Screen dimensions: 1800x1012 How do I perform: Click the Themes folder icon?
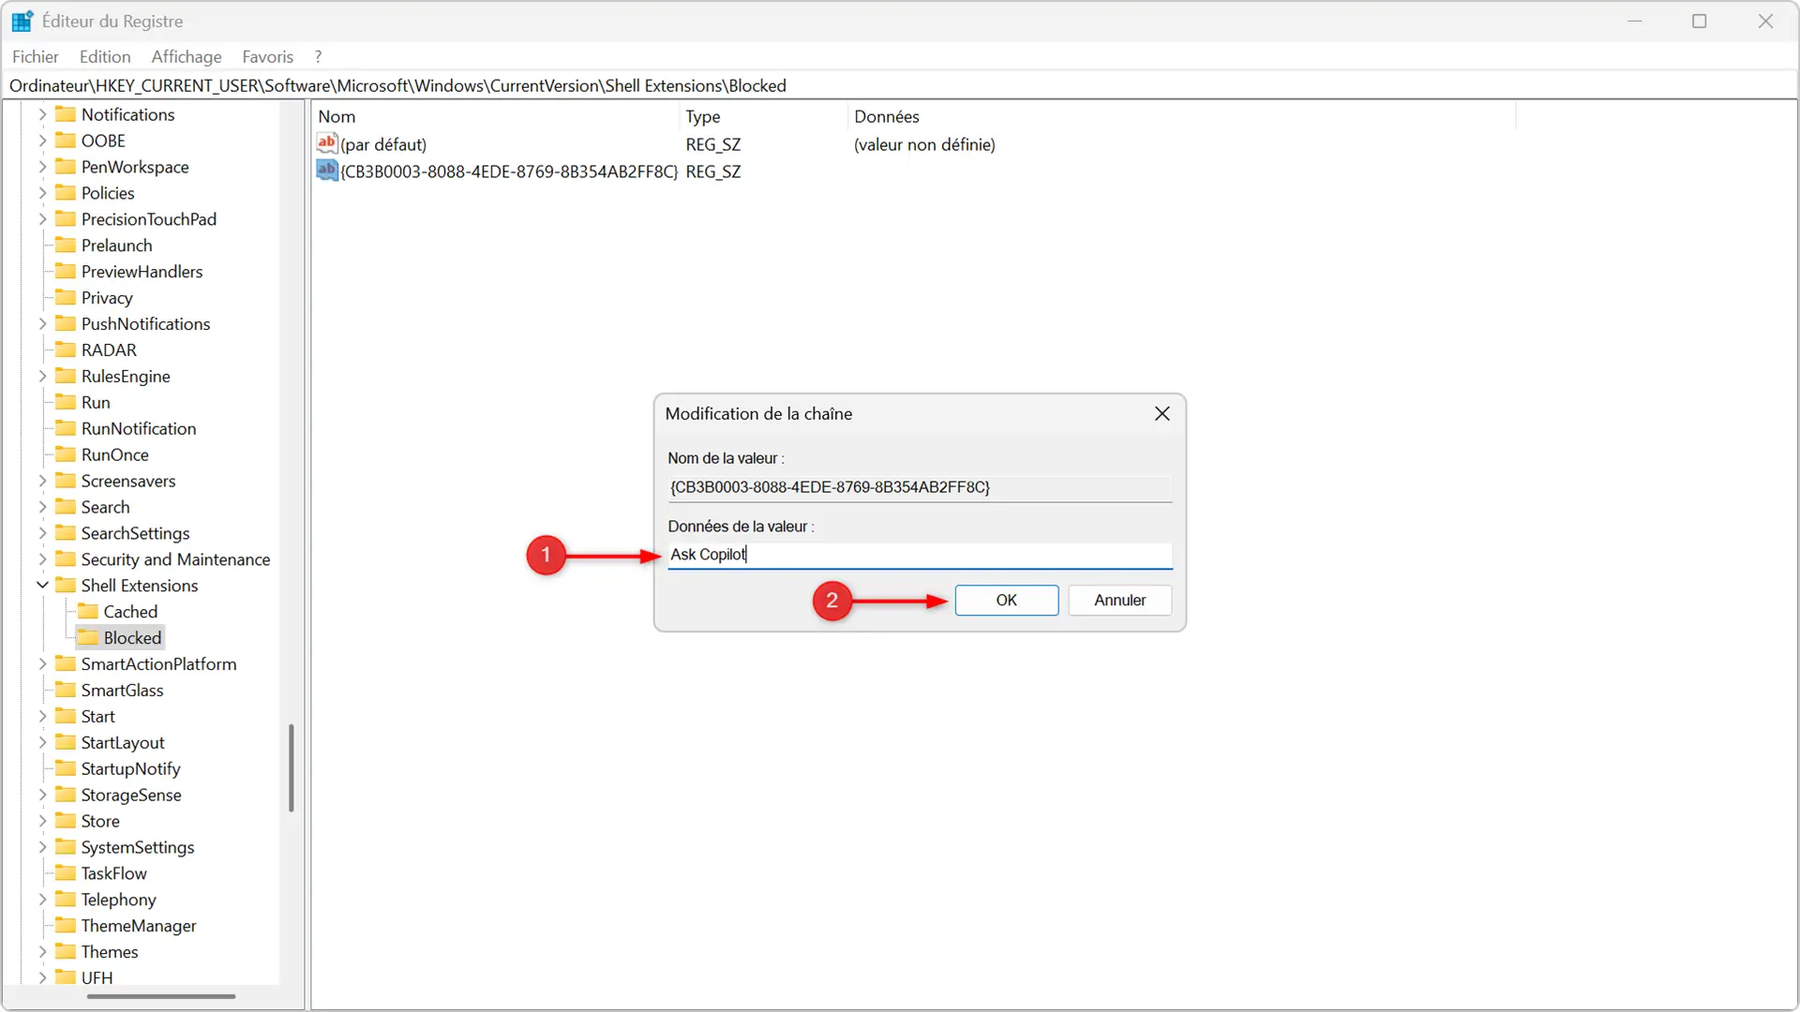[x=66, y=952]
